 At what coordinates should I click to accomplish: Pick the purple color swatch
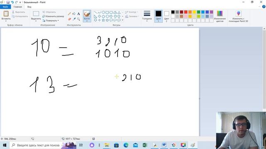tap(212, 12)
